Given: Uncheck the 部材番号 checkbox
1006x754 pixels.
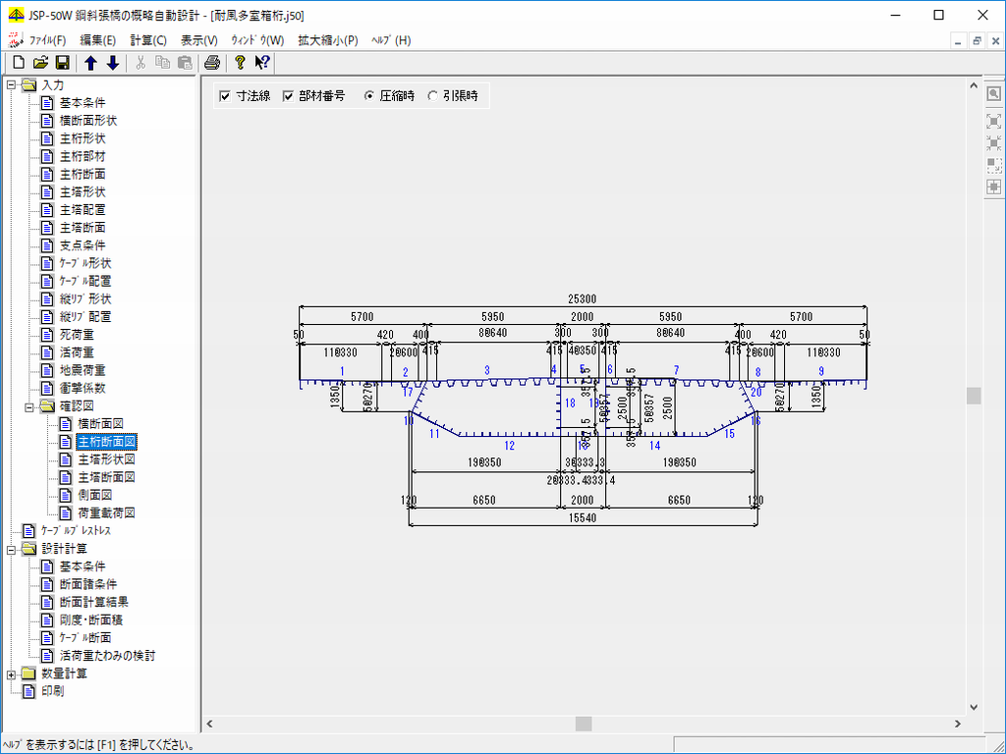Looking at the screenshot, I should point(289,96).
